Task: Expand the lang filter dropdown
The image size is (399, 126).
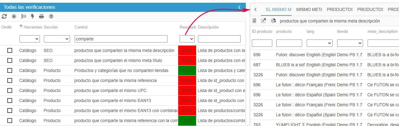Action: pyautogui.click(x=319, y=43)
